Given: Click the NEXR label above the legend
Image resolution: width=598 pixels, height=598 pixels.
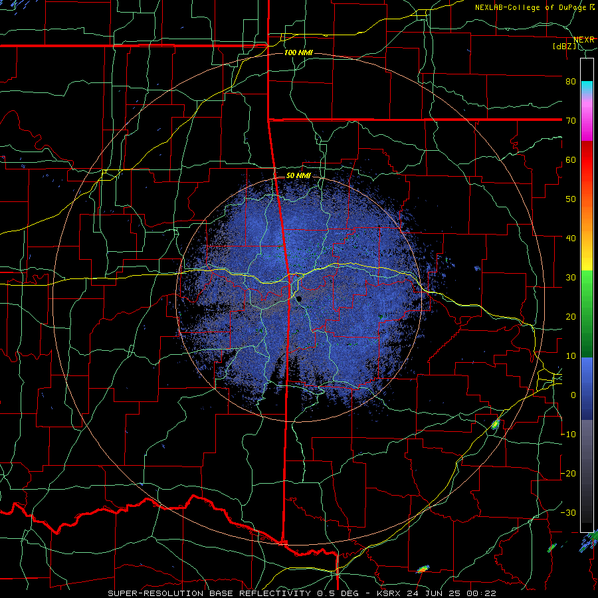Looking at the screenshot, I should point(583,40).
